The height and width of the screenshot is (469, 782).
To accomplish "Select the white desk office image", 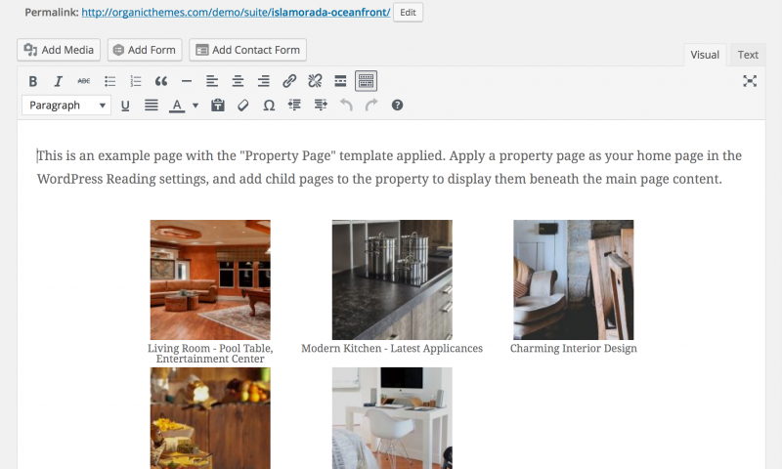I will [393, 418].
